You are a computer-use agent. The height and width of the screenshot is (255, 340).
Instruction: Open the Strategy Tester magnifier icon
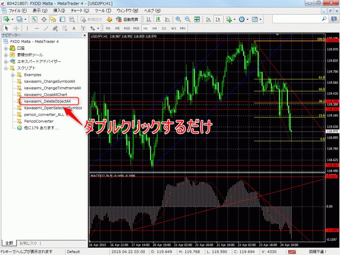(x=72, y=19)
